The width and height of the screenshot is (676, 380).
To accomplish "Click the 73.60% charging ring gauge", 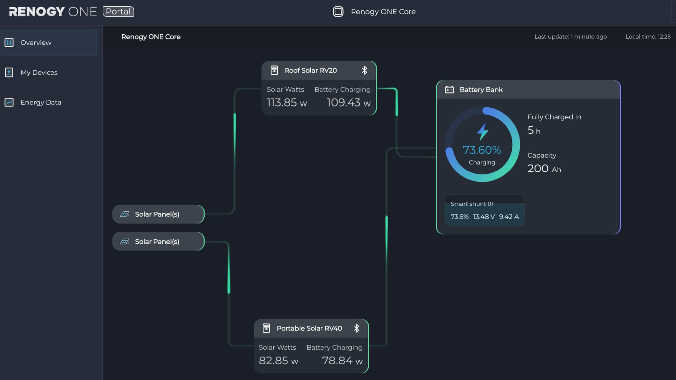I will (x=482, y=145).
